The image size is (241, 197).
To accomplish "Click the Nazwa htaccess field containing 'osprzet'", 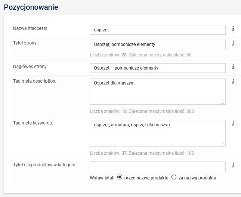I will (157, 30).
